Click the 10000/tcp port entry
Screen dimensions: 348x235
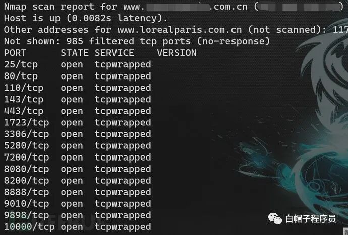[29, 227]
